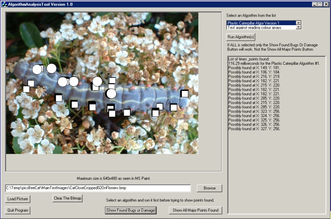Show Found Bugs or Damage
This screenshot has height=219, width=331.
(x=131, y=210)
